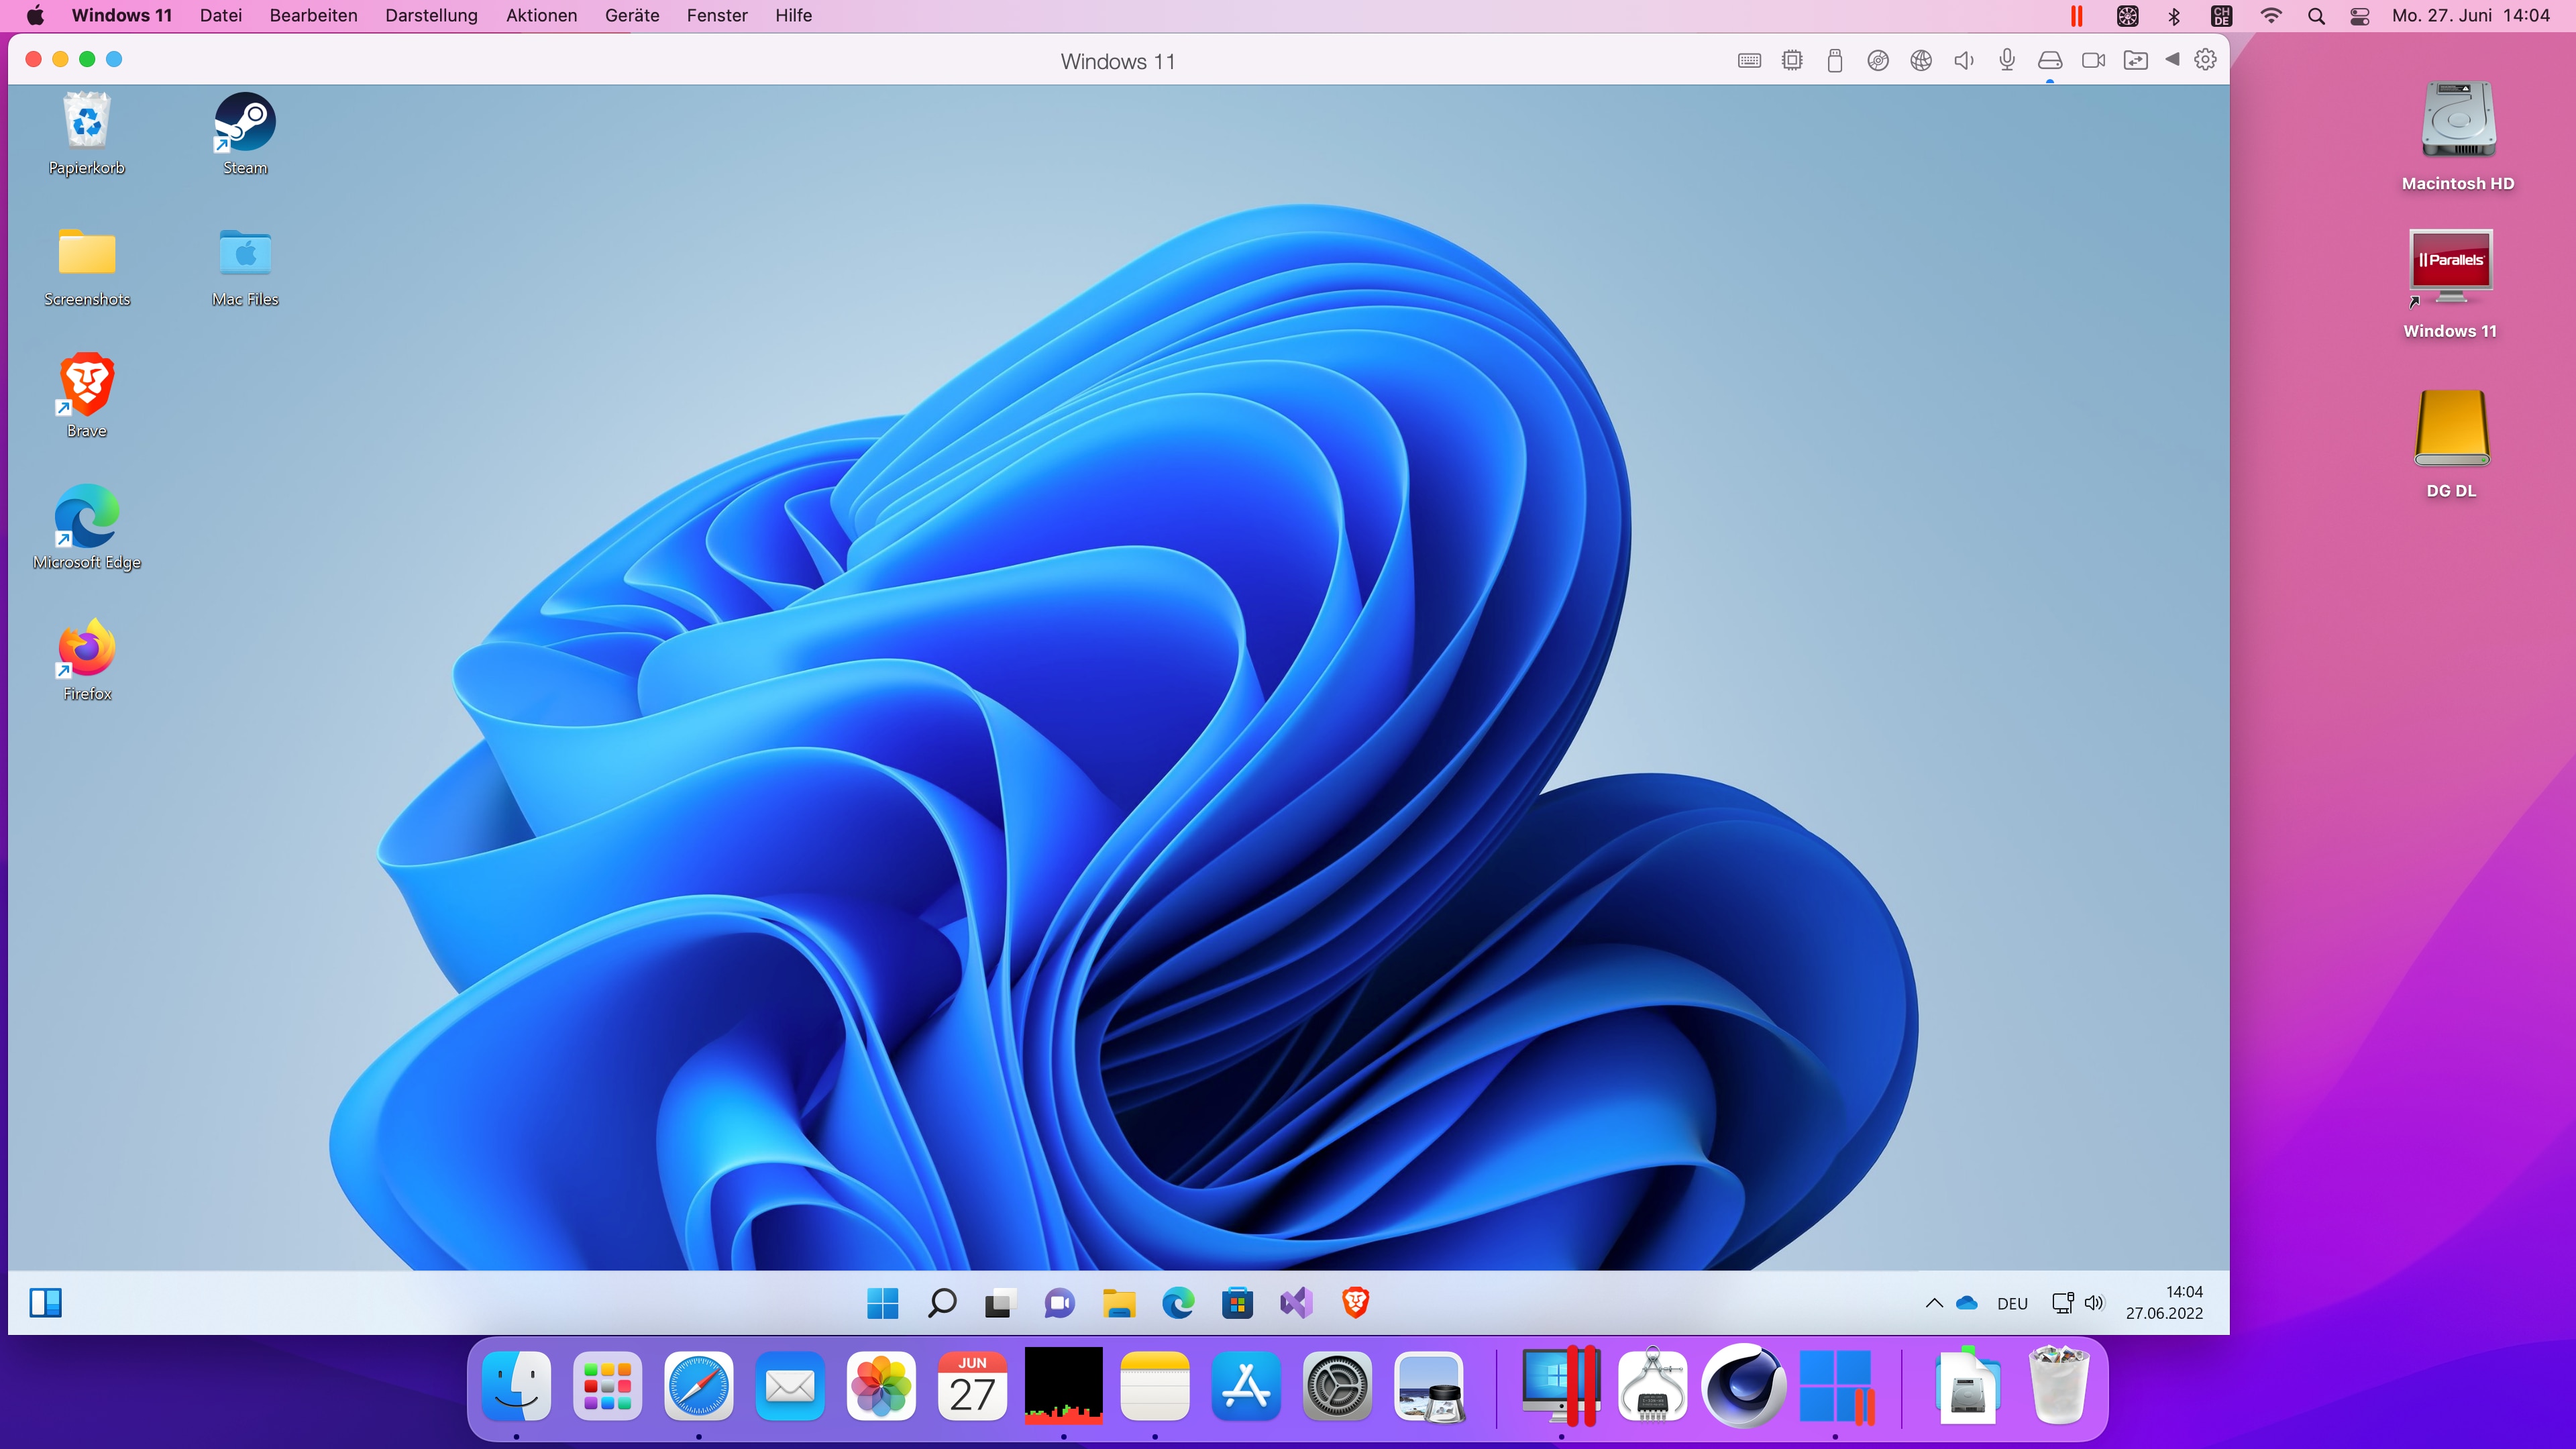Click the Windows taskbar volume icon
Image resolution: width=2576 pixels, height=1449 pixels.
click(x=2094, y=1303)
